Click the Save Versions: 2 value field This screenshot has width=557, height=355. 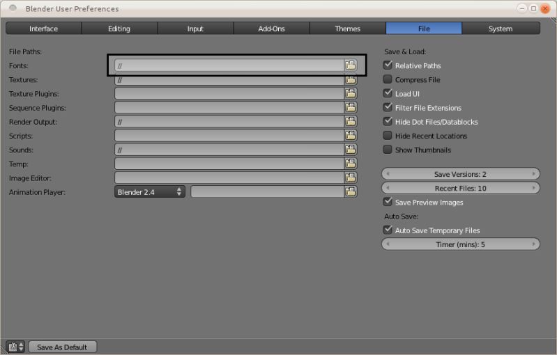tap(460, 174)
